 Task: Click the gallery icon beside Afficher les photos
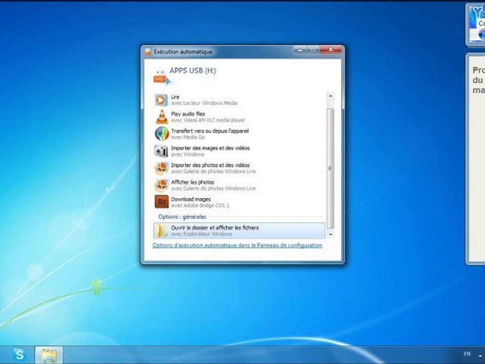point(162,185)
